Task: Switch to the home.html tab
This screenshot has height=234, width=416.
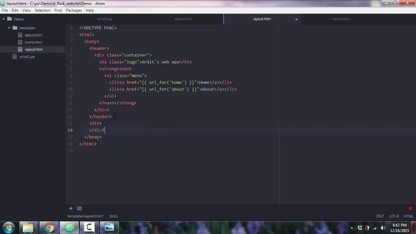Action: pyautogui.click(x=341, y=19)
